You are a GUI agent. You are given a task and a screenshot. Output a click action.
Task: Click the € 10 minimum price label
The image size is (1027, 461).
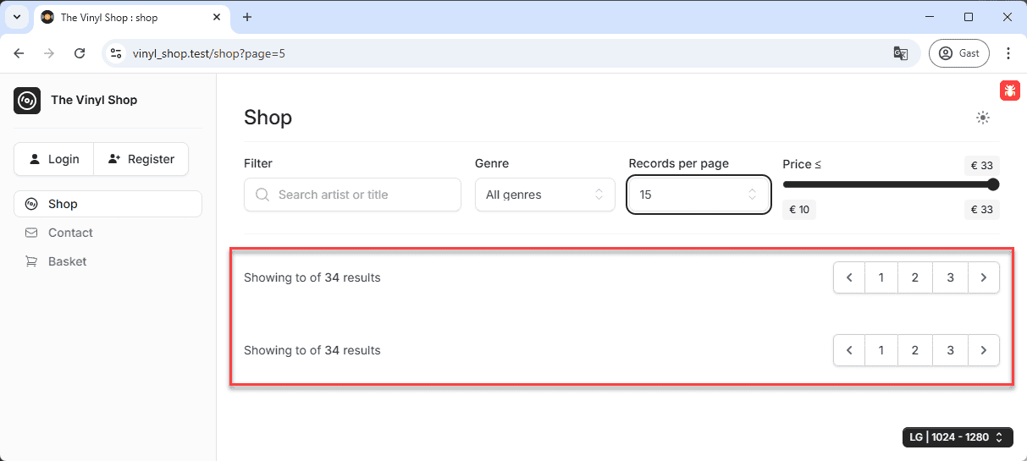799,210
